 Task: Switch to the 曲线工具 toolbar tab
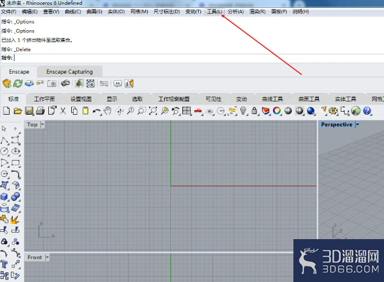click(272, 99)
